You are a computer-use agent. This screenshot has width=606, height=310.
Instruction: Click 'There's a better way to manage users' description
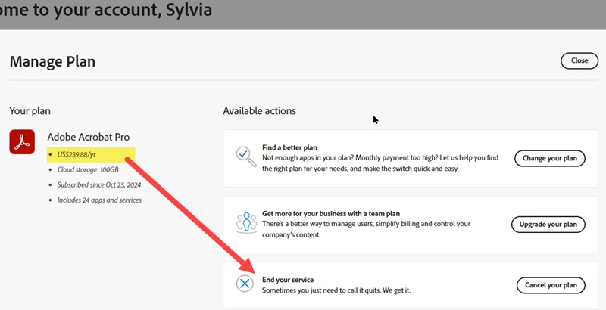366,229
